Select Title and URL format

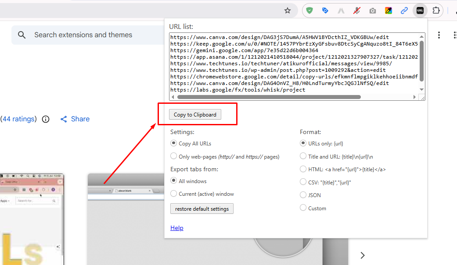coord(303,156)
